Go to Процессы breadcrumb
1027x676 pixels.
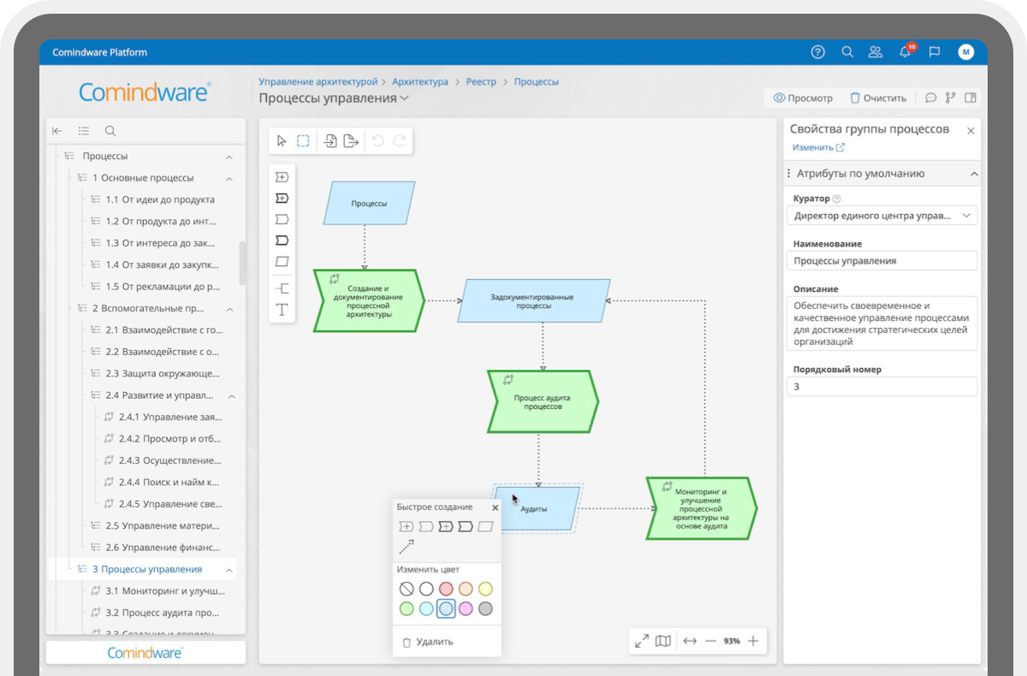[537, 82]
